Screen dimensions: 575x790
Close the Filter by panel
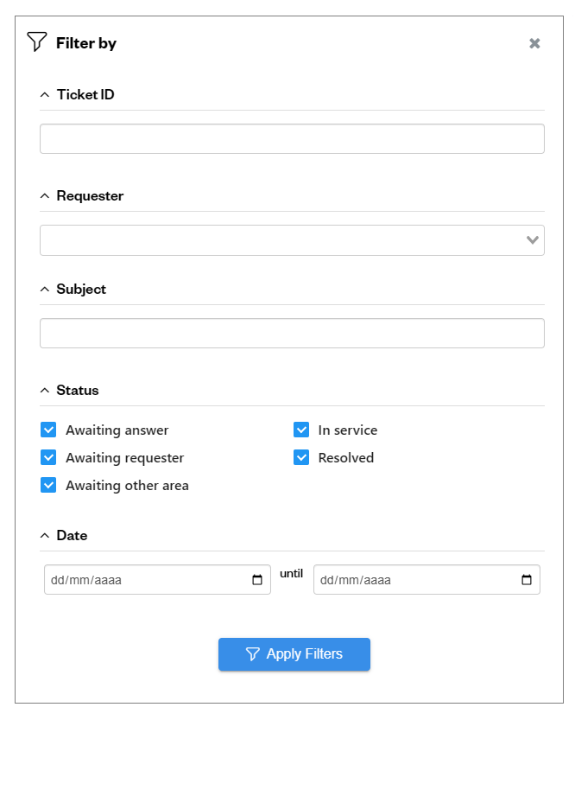534,43
